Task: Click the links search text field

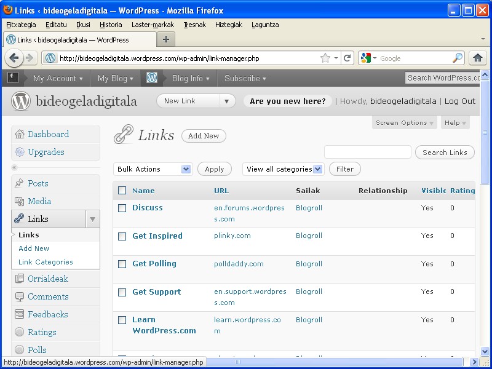Action: [367, 152]
